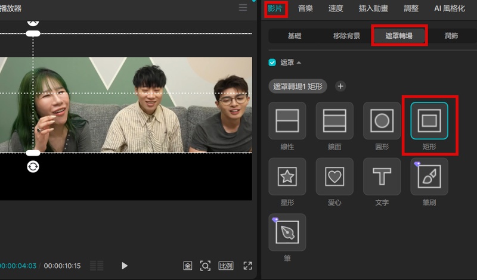The height and width of the screenshot is (280, 477).
Task: Click the video preview frame
Action: (x=126, y=129)
